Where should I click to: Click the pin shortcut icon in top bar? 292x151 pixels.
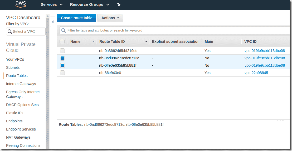(x=119, y=4)
